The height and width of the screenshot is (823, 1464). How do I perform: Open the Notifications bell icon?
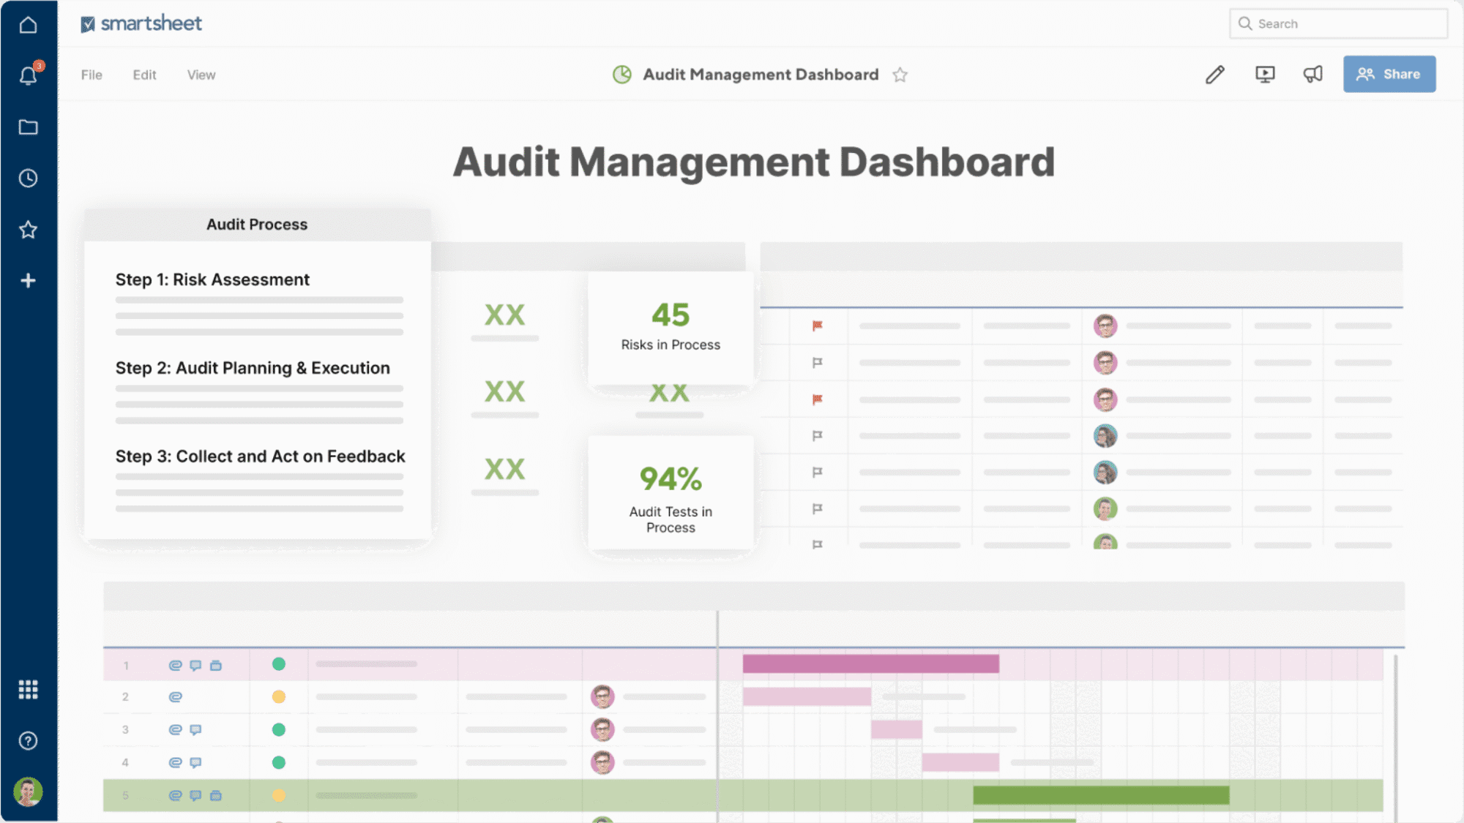[x=28, y=75]
